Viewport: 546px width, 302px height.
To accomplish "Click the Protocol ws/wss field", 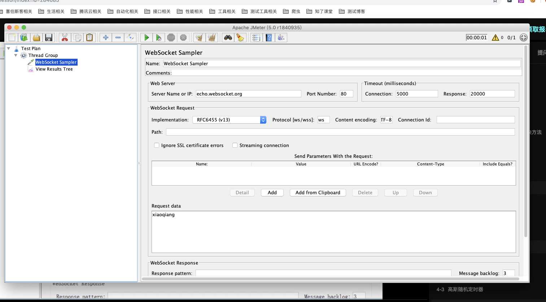I will pos(323,120).
